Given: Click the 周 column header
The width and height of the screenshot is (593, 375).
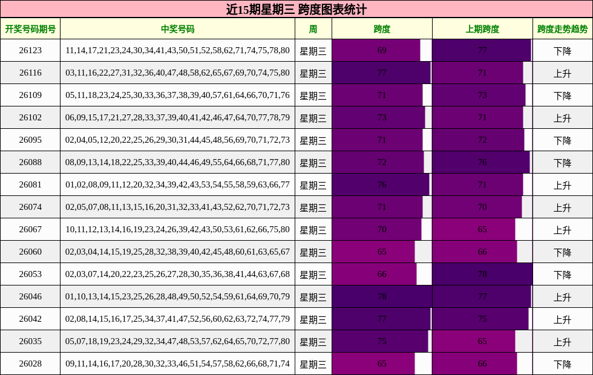Looking at the screenshot, I should (313, 29).
